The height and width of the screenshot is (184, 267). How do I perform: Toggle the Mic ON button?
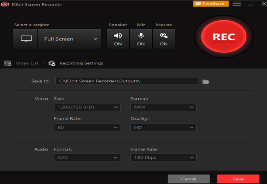point(141,39)
